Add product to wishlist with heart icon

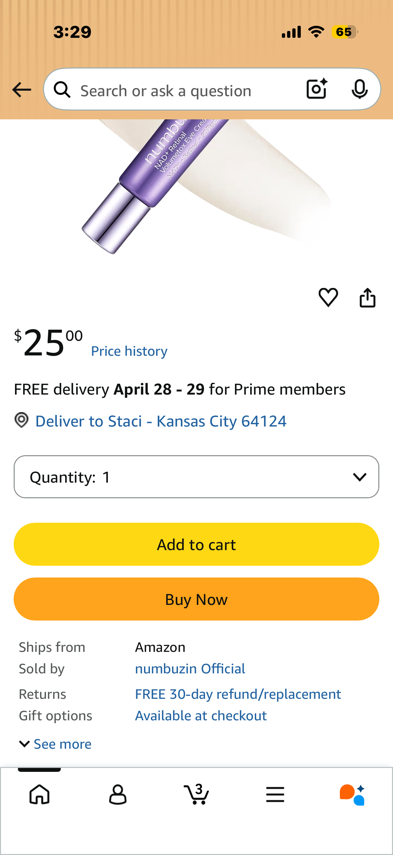[328, 297]
